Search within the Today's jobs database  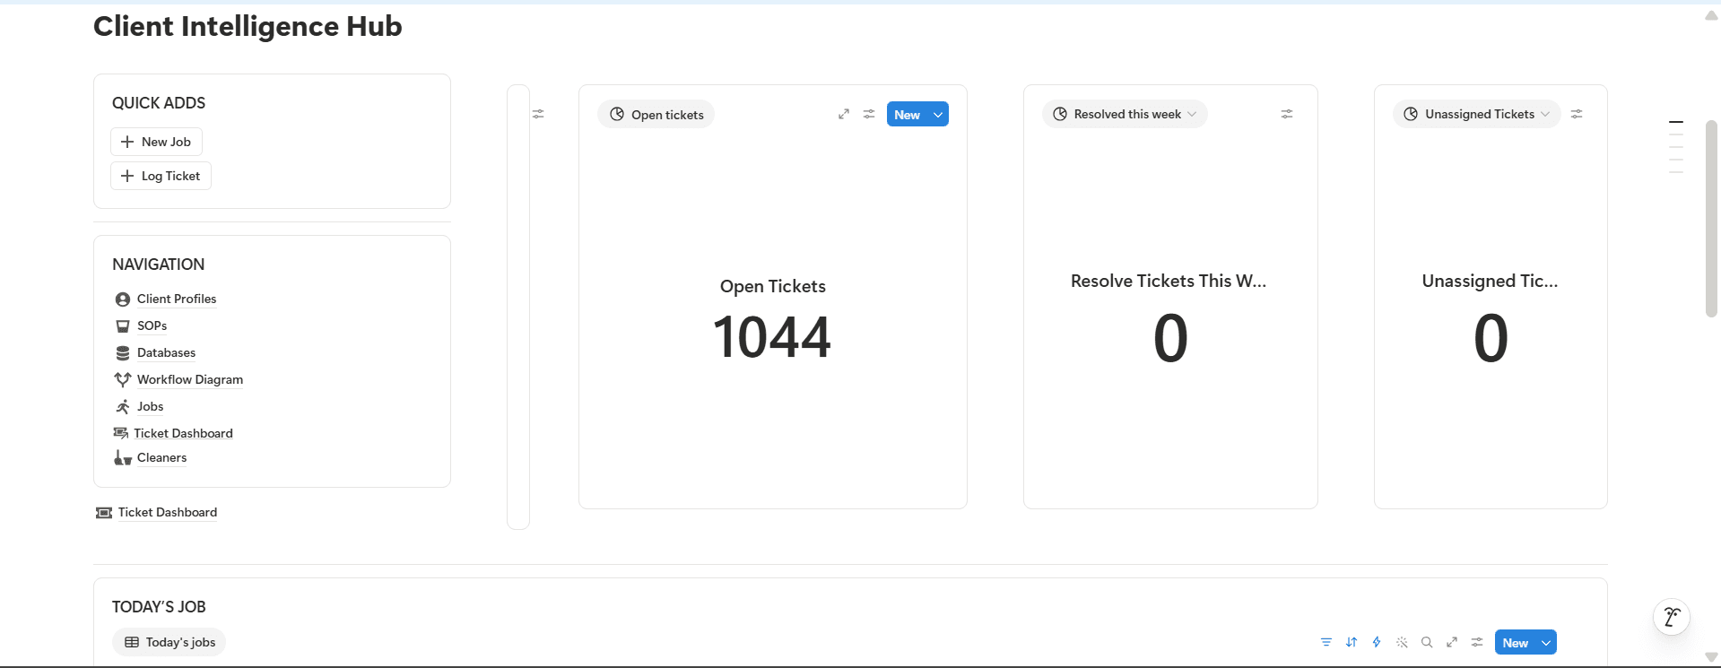point(1427,642)
